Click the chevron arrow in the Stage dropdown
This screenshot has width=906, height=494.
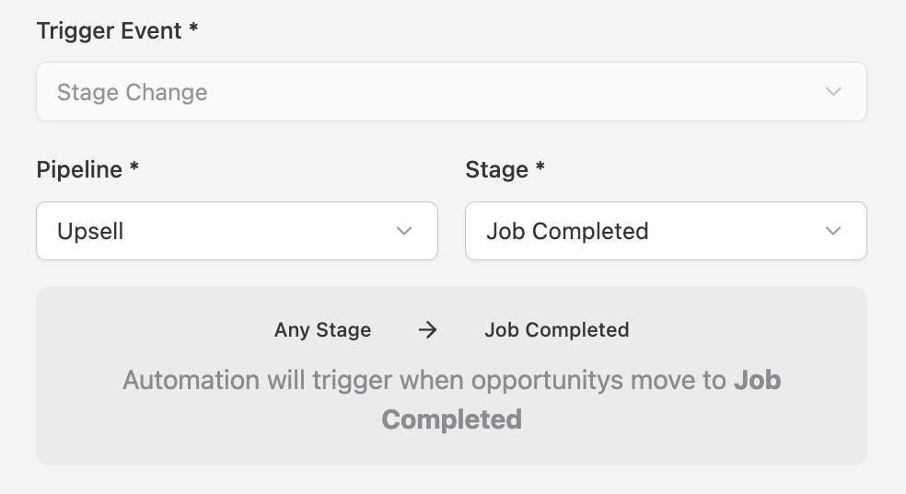[x=833, y=231]
